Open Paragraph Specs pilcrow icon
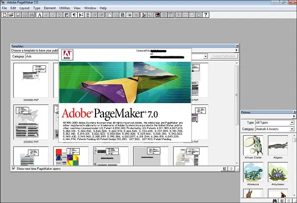Screen dimensions: 297x203 (x=74, y=15)
